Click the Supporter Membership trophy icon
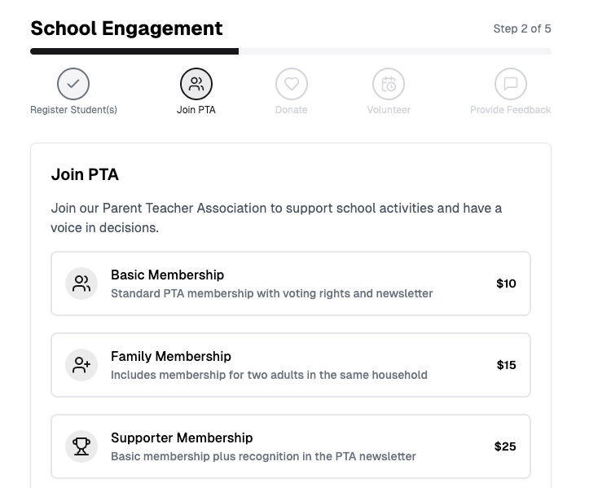The height and width of the screenshot is (488, 598). (81, 446)
